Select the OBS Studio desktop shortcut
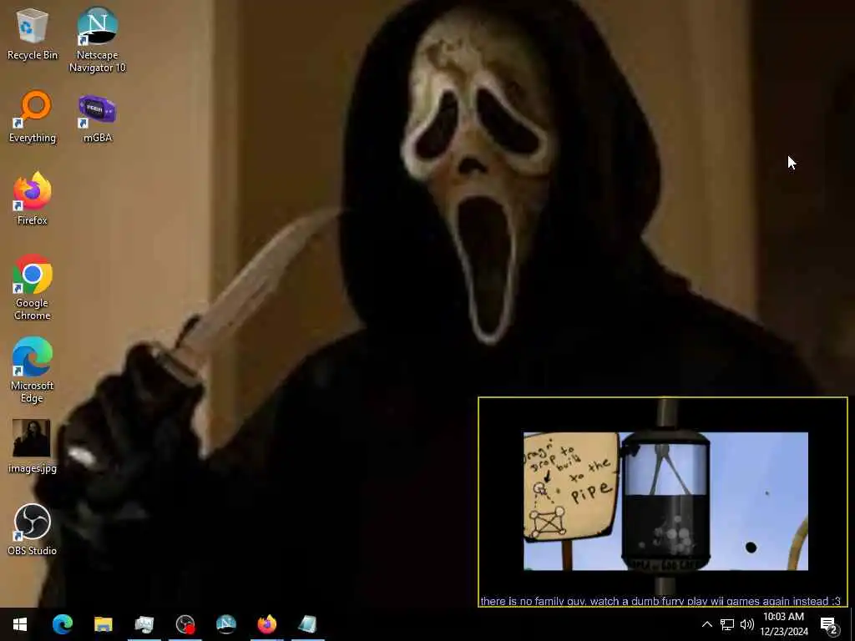The height and width of the screenshot is (641, 855). [x=33, y=529]
